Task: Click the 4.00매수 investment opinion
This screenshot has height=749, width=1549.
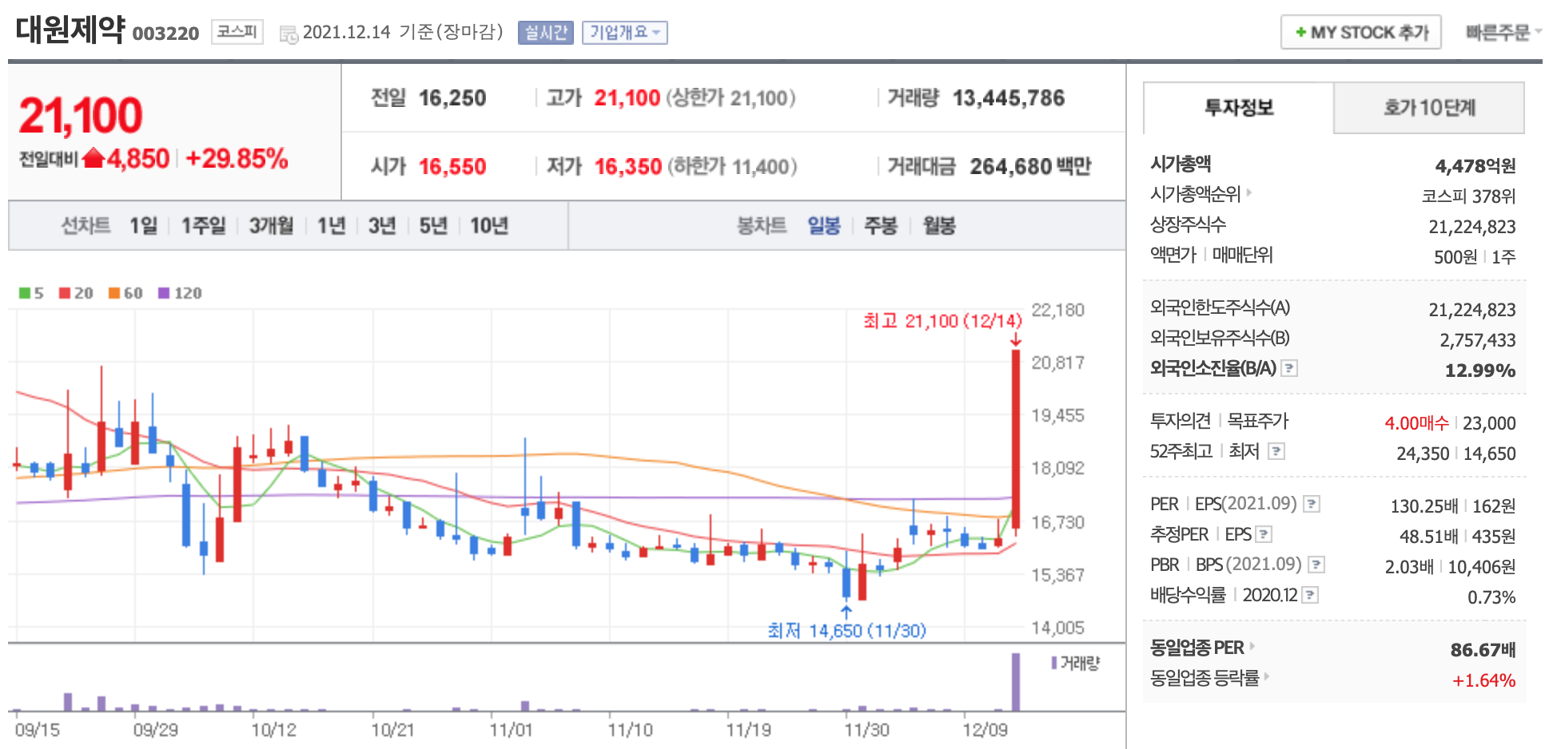Action: click(1416, 423)
